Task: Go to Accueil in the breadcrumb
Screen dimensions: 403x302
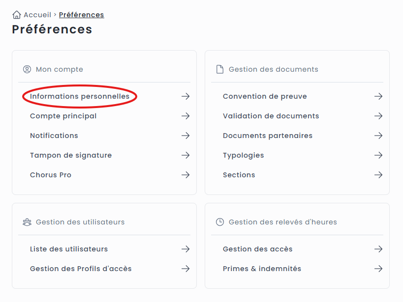Action: [x=37, y=15]
